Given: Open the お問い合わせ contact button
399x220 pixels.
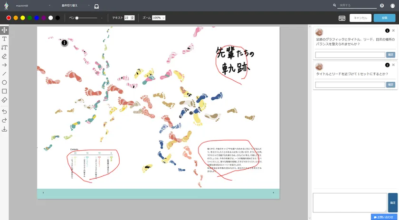Looking at the screenshot, I should tap(383, 217).
